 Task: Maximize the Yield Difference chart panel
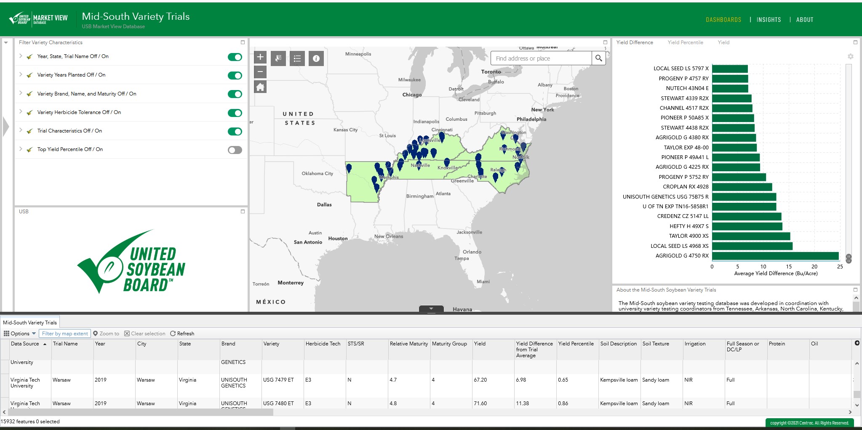pos(855,42)
